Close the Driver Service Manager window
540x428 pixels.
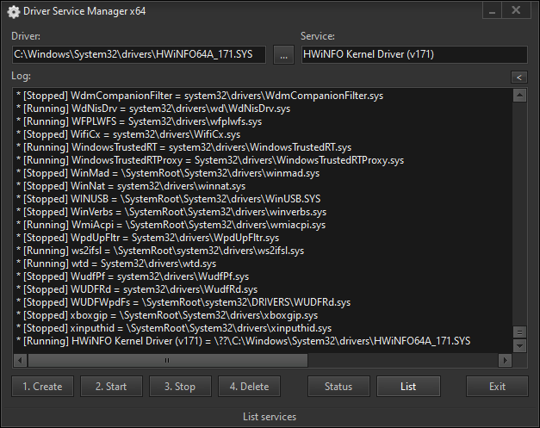516,11
